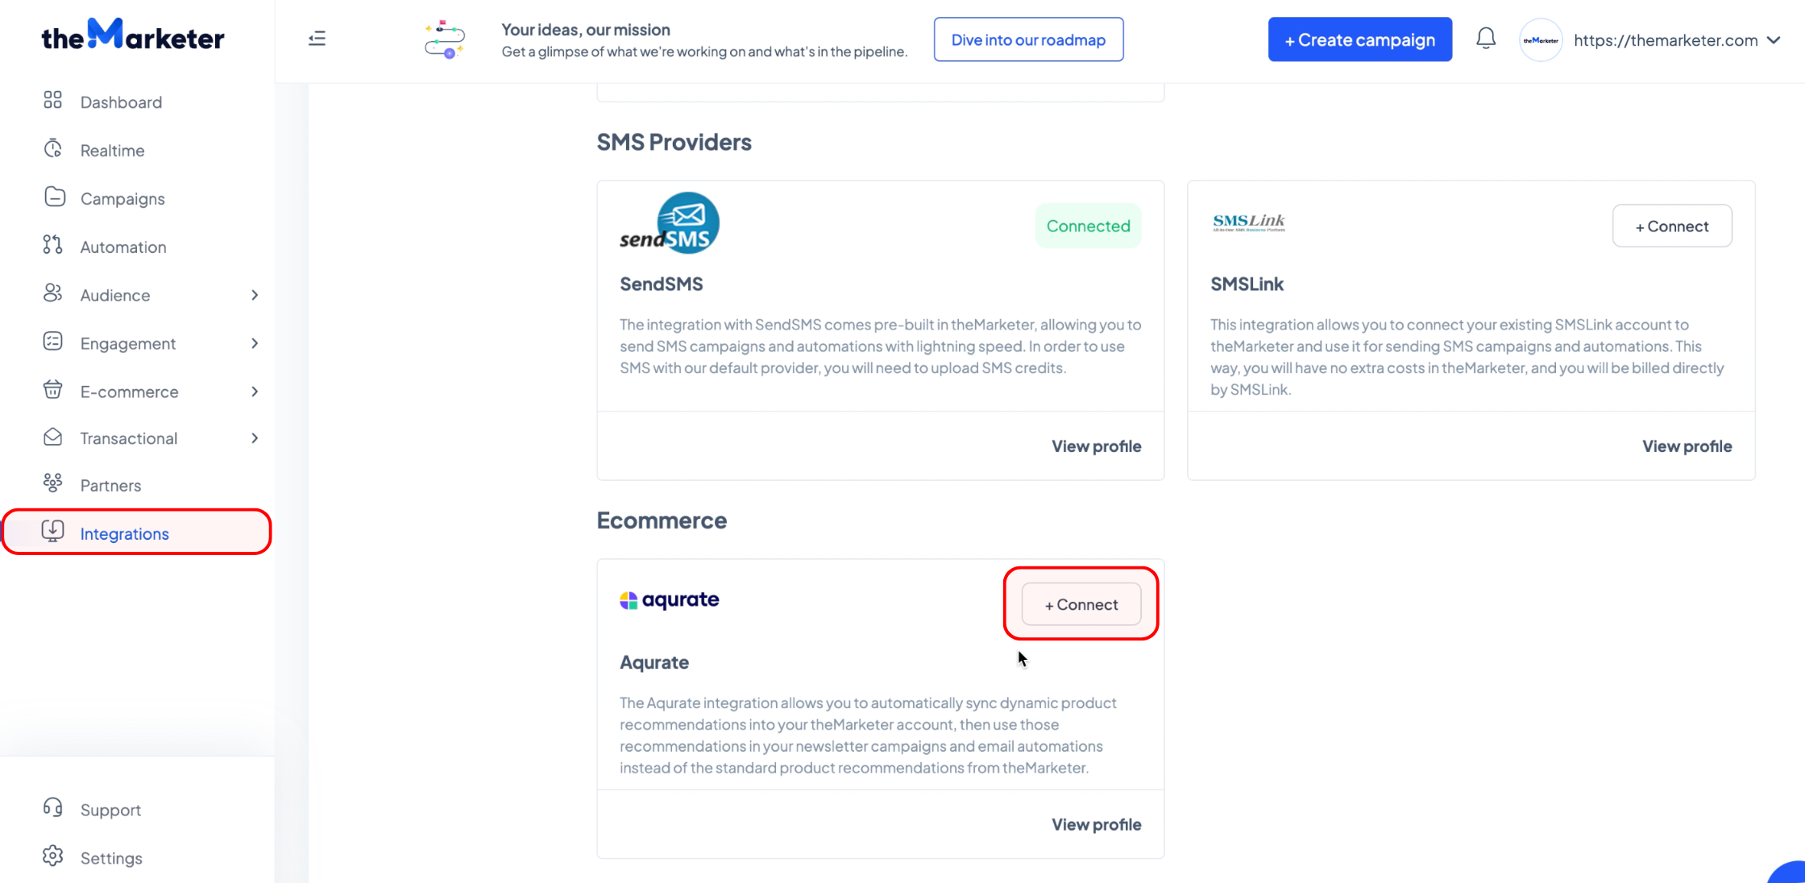The width and height of the screenshot is (1805, 883).
Task: Click the Realtime clock icon
Action: (x=52, y=149)
